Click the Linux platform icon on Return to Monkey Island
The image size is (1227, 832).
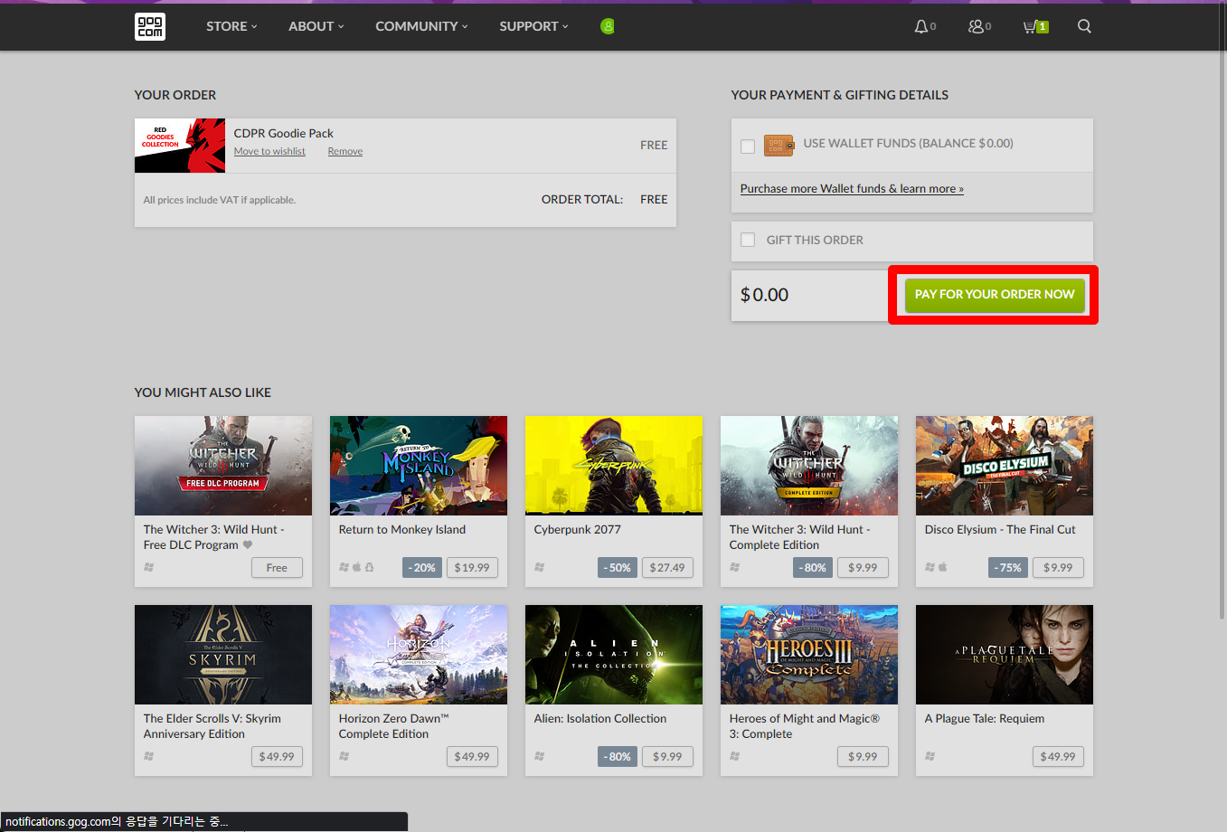369,567
